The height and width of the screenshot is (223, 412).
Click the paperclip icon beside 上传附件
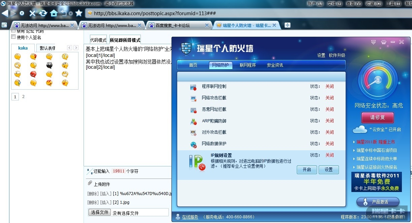90,183
